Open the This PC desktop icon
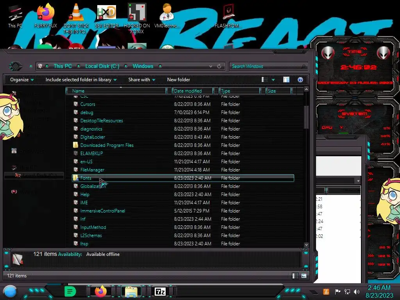This screenshot has height=300, width=400. point(15,16)
